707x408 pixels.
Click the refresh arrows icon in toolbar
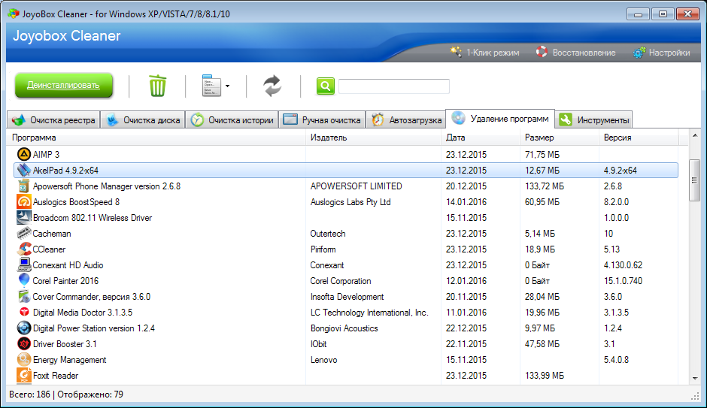272,86
